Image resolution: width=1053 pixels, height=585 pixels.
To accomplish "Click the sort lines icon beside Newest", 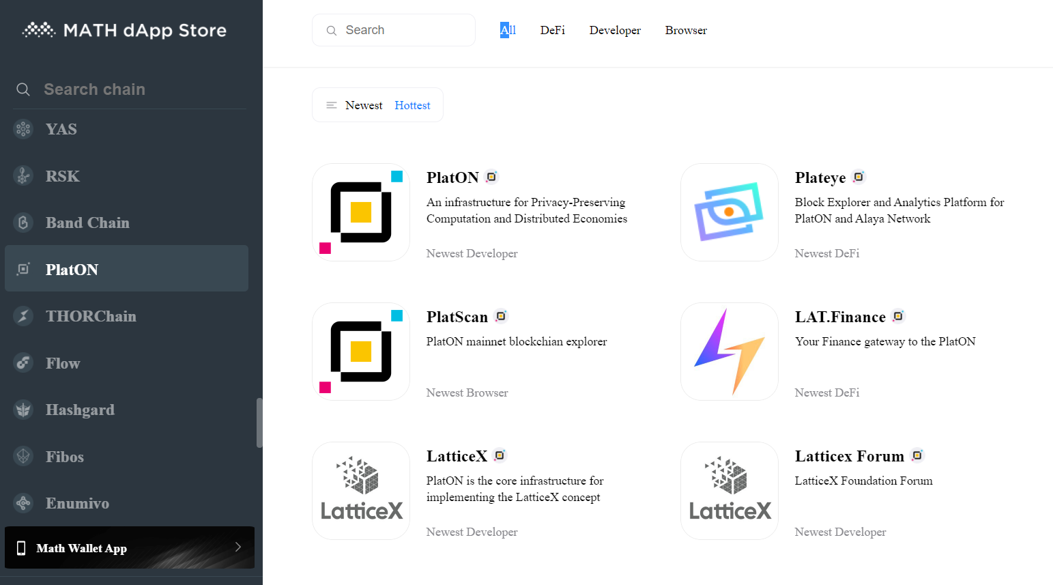I will click(x=332, y=105).
